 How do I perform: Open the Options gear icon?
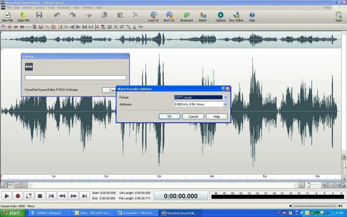pyautogui.click(x=220, y=17)
